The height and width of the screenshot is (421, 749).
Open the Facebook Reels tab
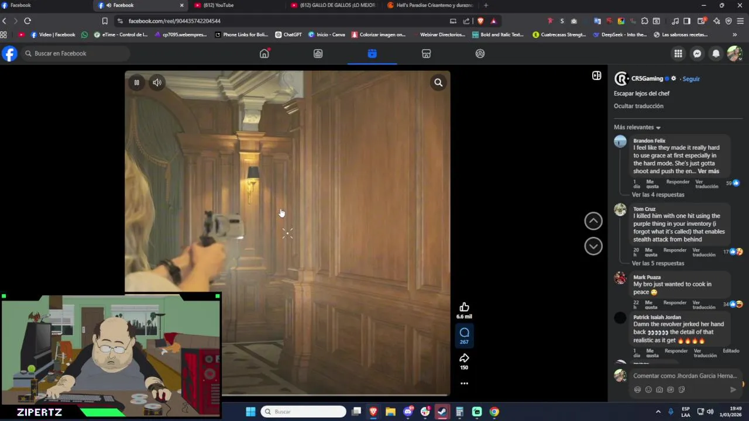pyautogui.click(x=372, y=53)
